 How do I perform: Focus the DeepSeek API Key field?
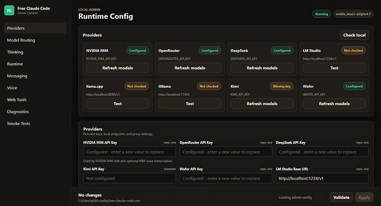point(322,152)
